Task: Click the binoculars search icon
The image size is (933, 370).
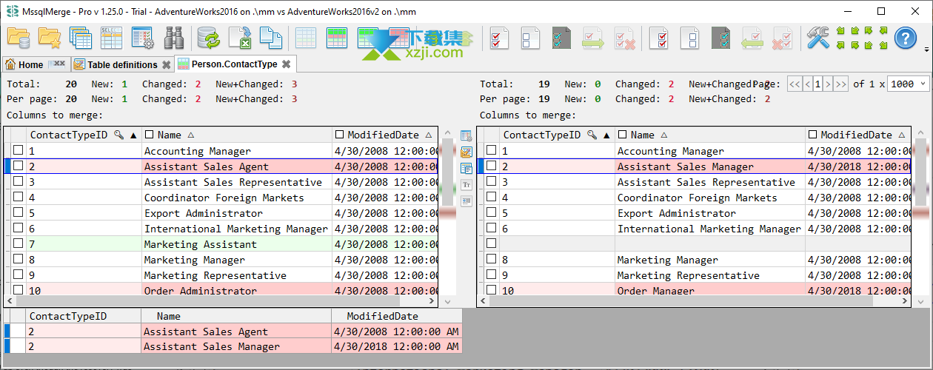Action: tap(173, 38)
